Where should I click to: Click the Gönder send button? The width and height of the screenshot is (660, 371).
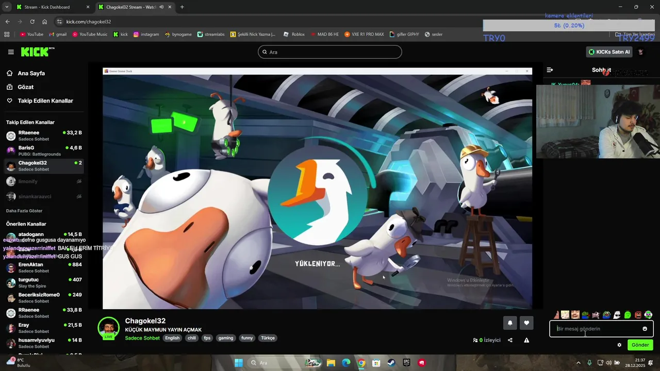[640, 345]
